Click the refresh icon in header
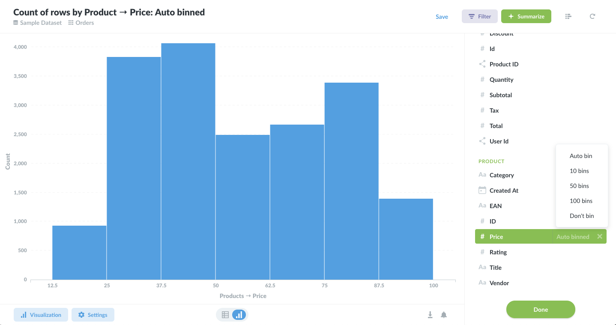 592,16
